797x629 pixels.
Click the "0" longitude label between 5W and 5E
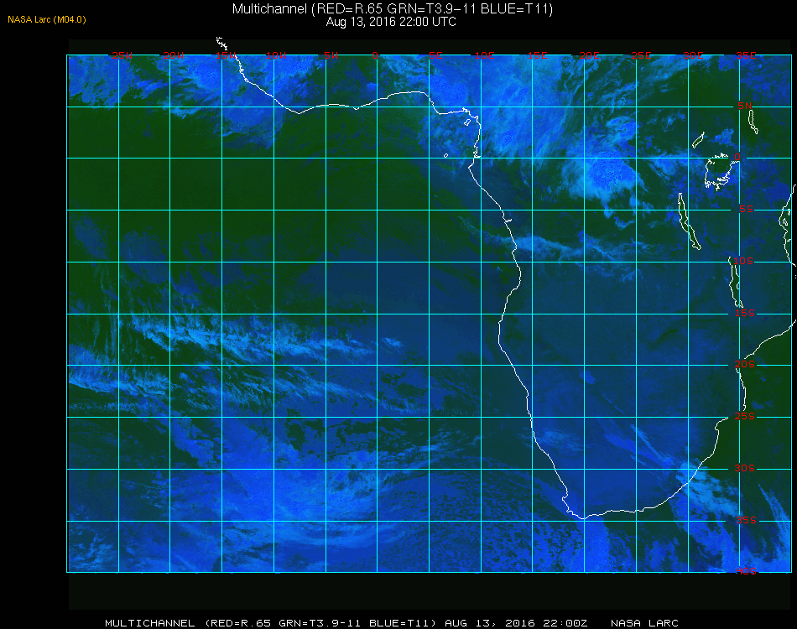375,55
